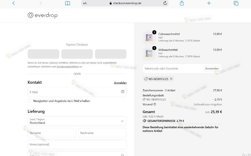
Task: Click the third Express Checkout button
Action: pos(111,54)
